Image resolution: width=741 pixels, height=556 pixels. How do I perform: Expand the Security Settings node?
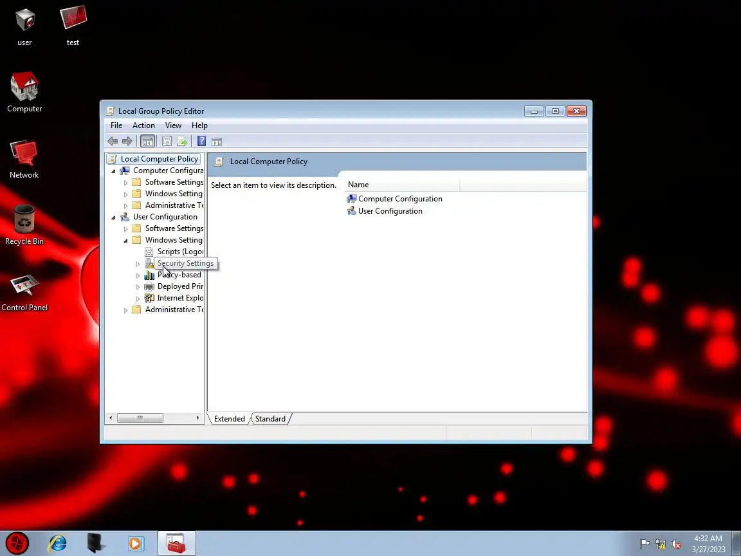[138, 264]
